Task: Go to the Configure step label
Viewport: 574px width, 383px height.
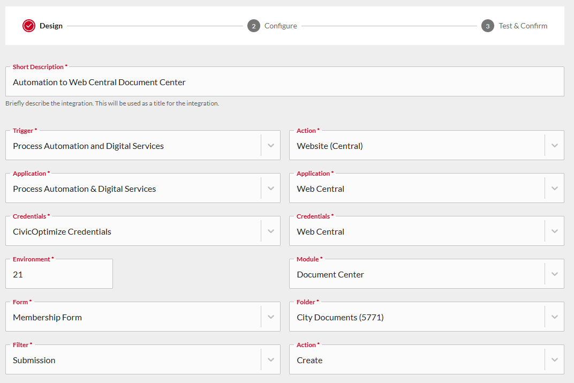Action: 281,26
